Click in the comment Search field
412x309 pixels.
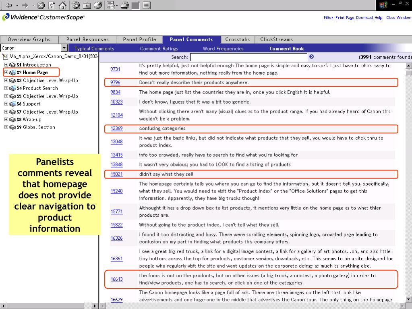tap(248, 57)
